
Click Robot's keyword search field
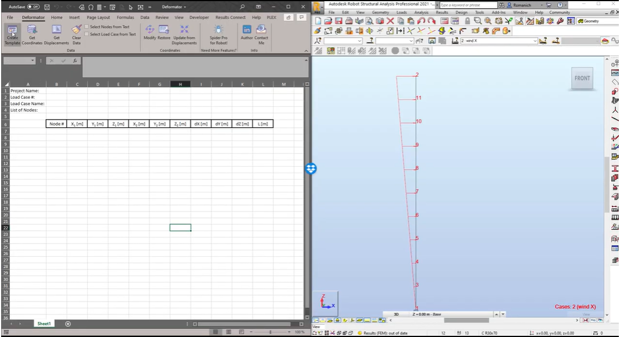click(x=468, y=5)
